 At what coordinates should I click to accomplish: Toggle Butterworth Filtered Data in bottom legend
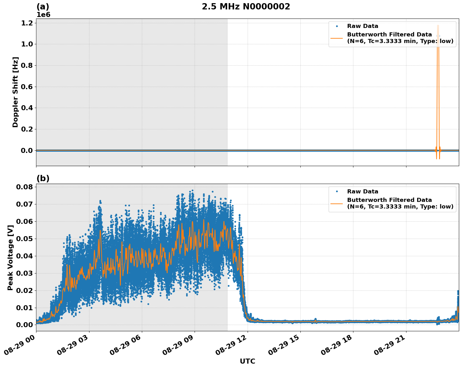pos(389,200)
